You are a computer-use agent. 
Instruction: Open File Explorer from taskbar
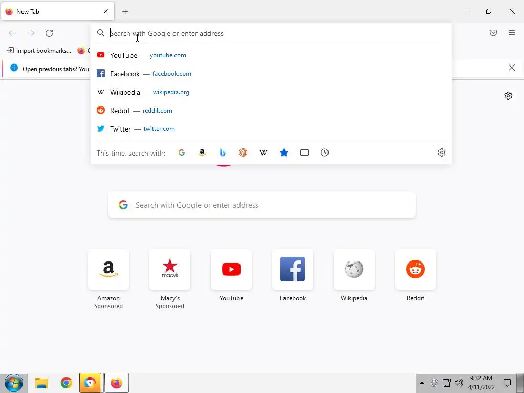41,383
